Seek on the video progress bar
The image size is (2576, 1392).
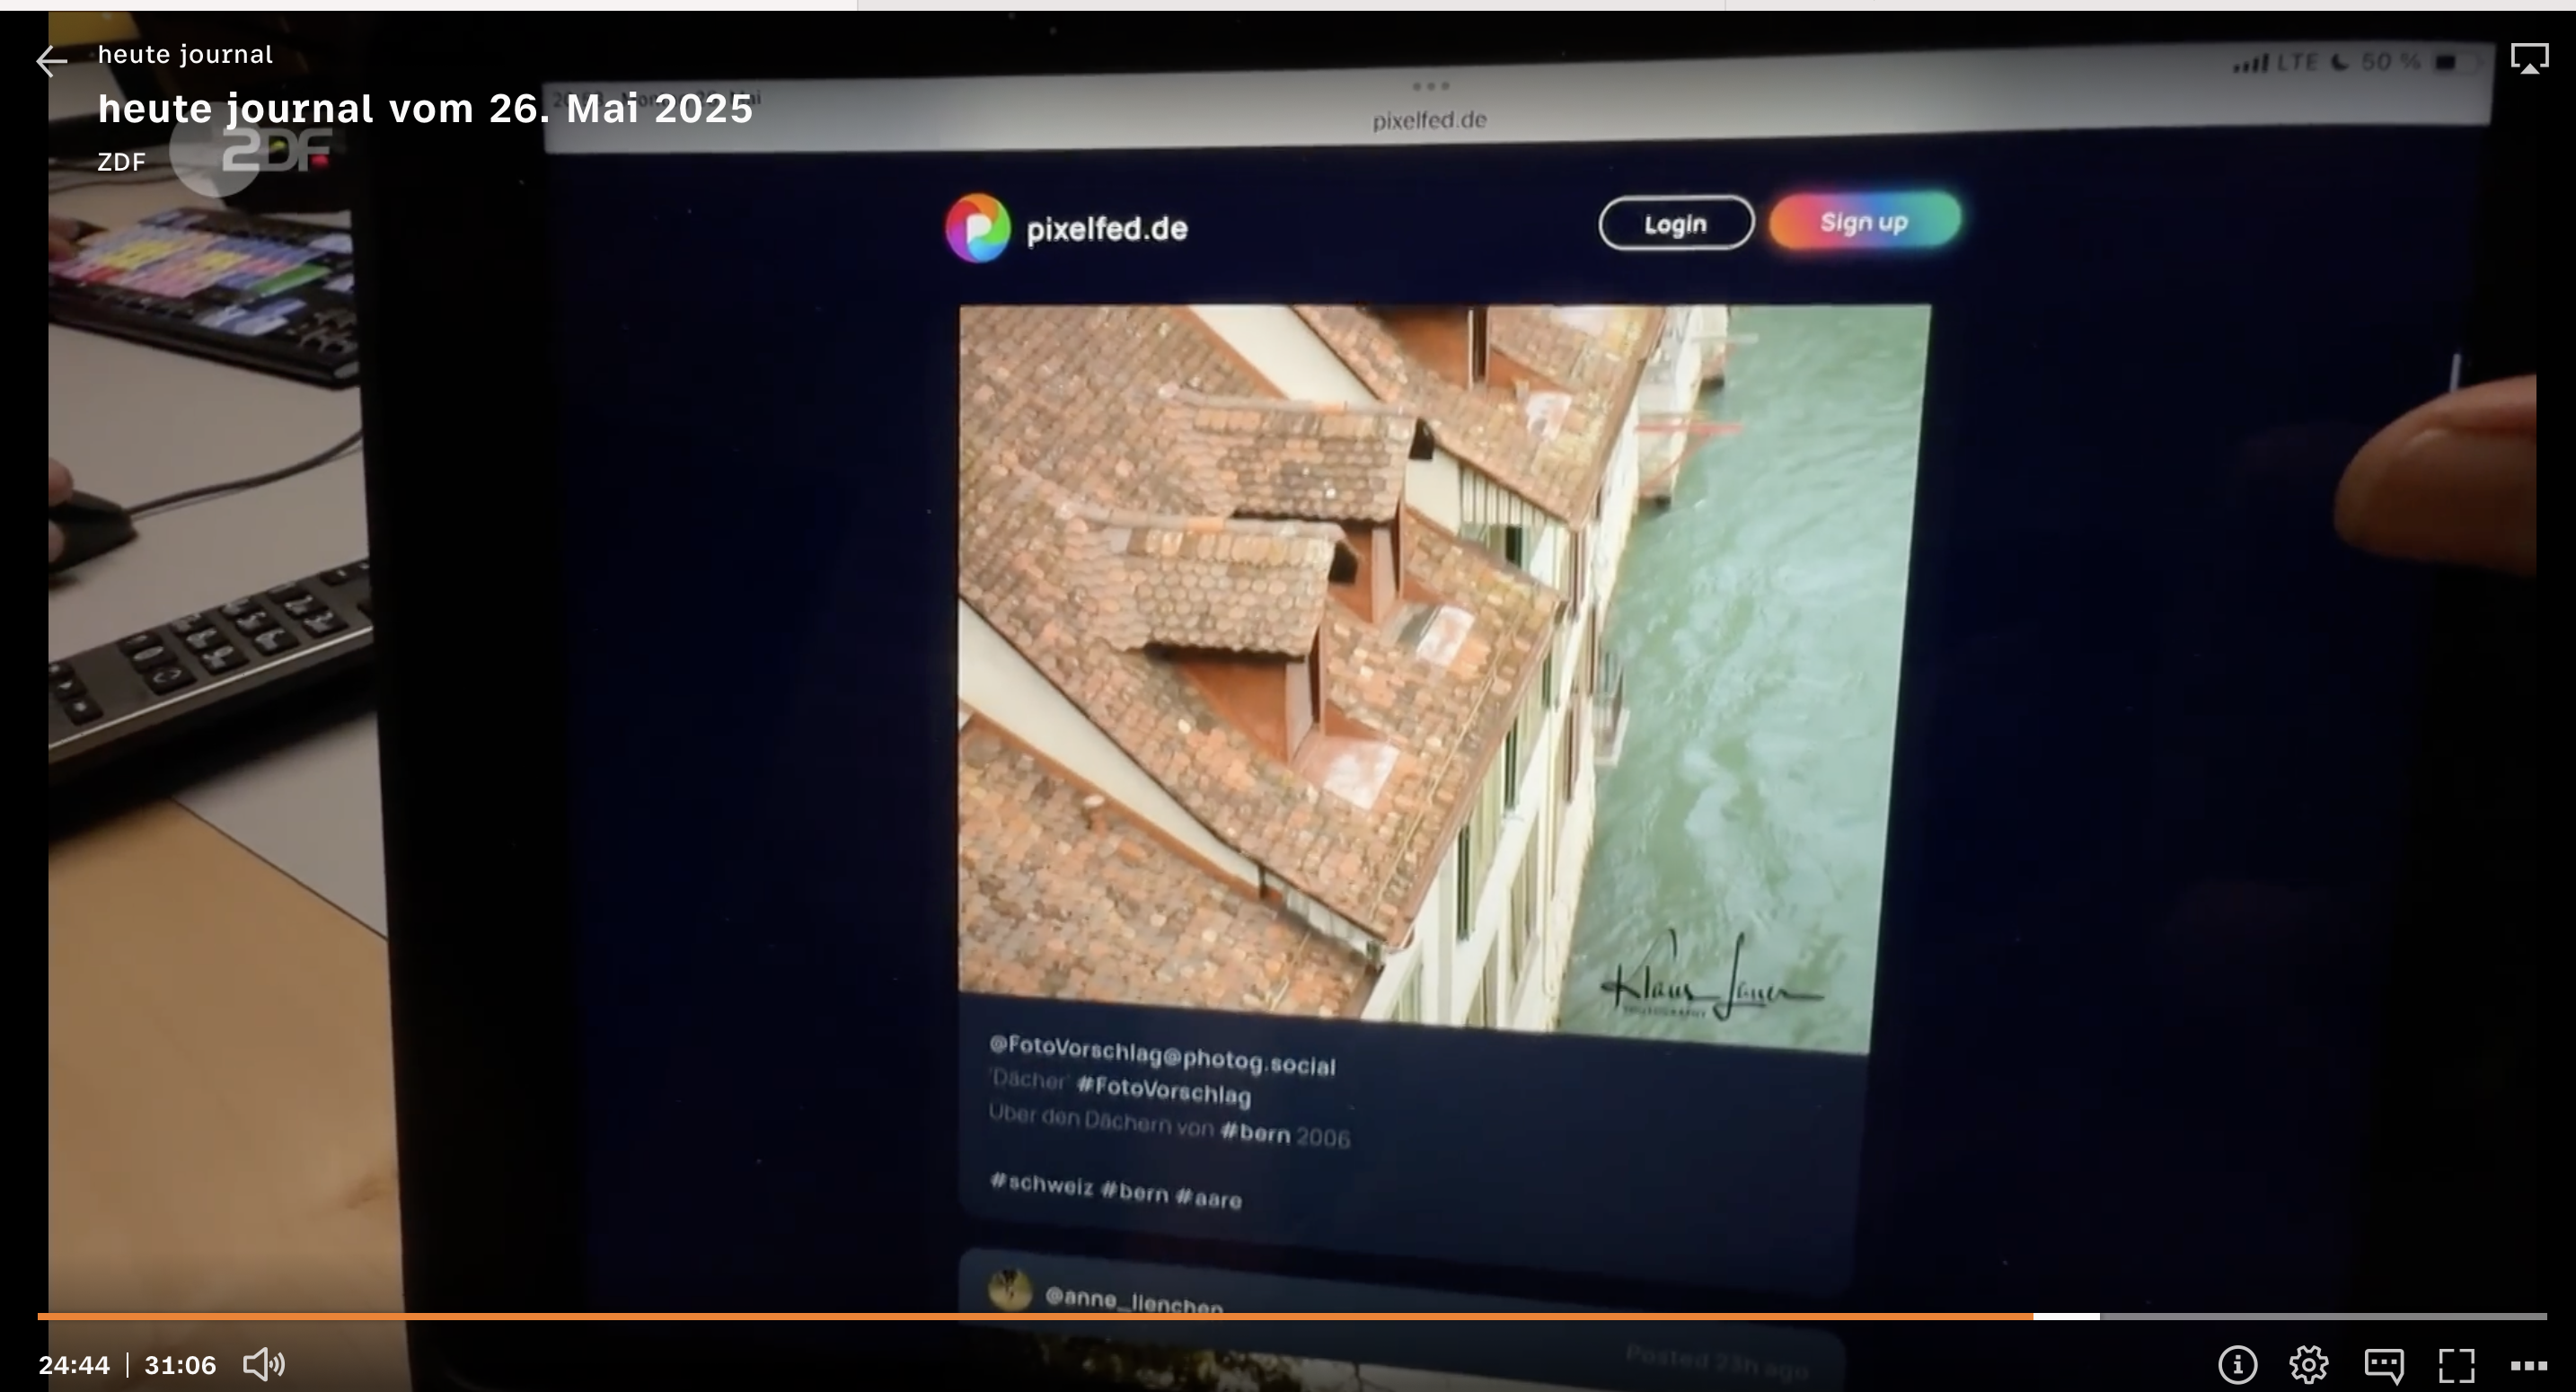pyautogui.click(x=1292, y=1316)
